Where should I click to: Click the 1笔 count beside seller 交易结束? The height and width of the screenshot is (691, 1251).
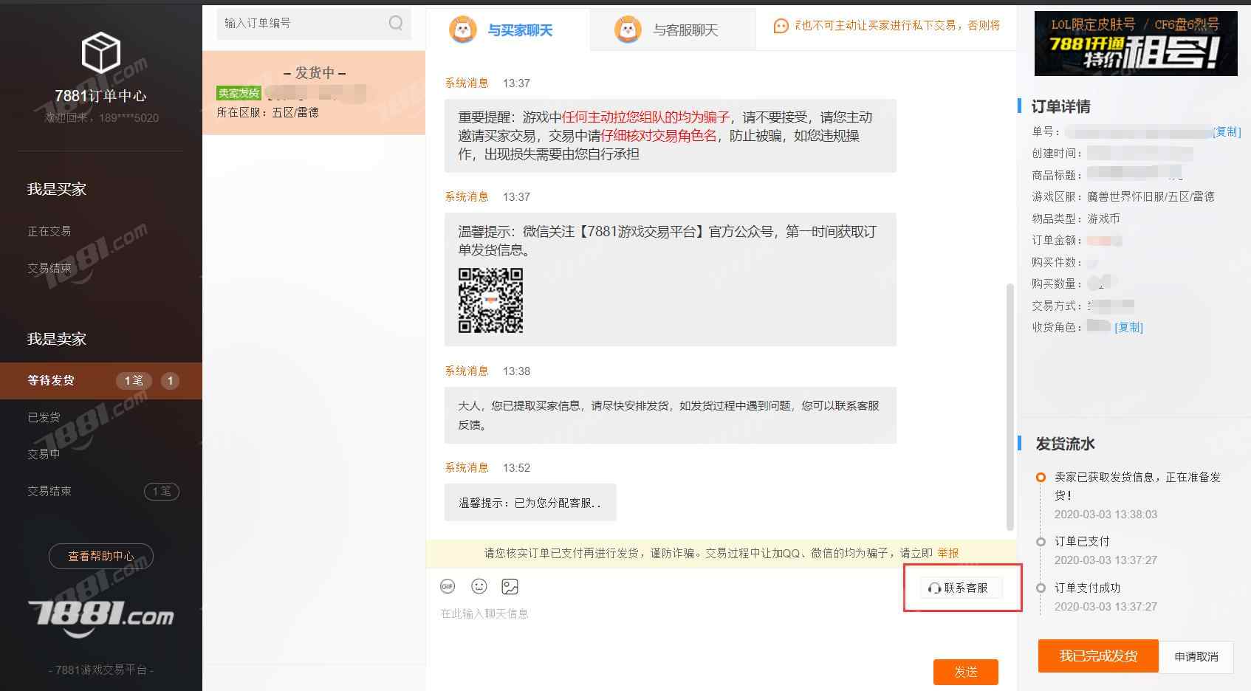click(162, 491)
